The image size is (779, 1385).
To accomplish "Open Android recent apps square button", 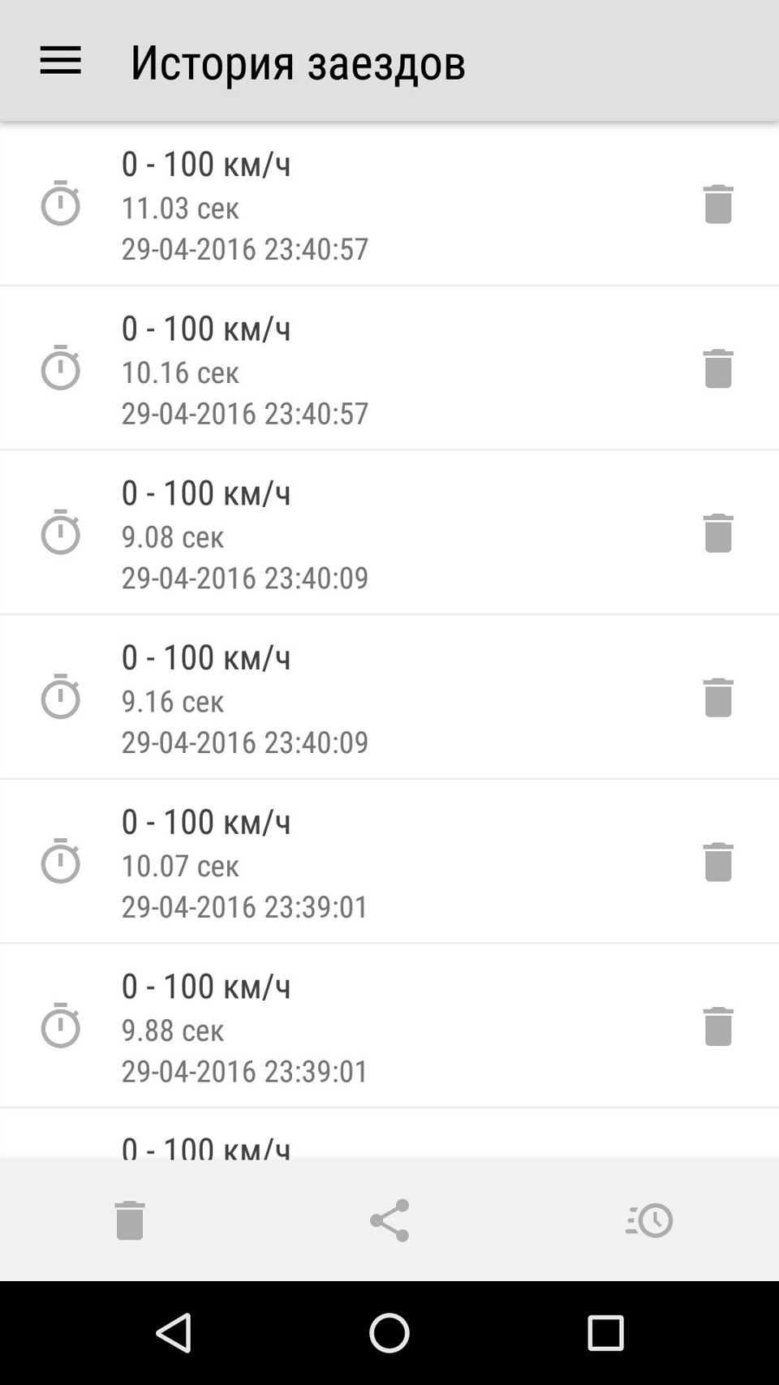I will tap(605, 1332).
